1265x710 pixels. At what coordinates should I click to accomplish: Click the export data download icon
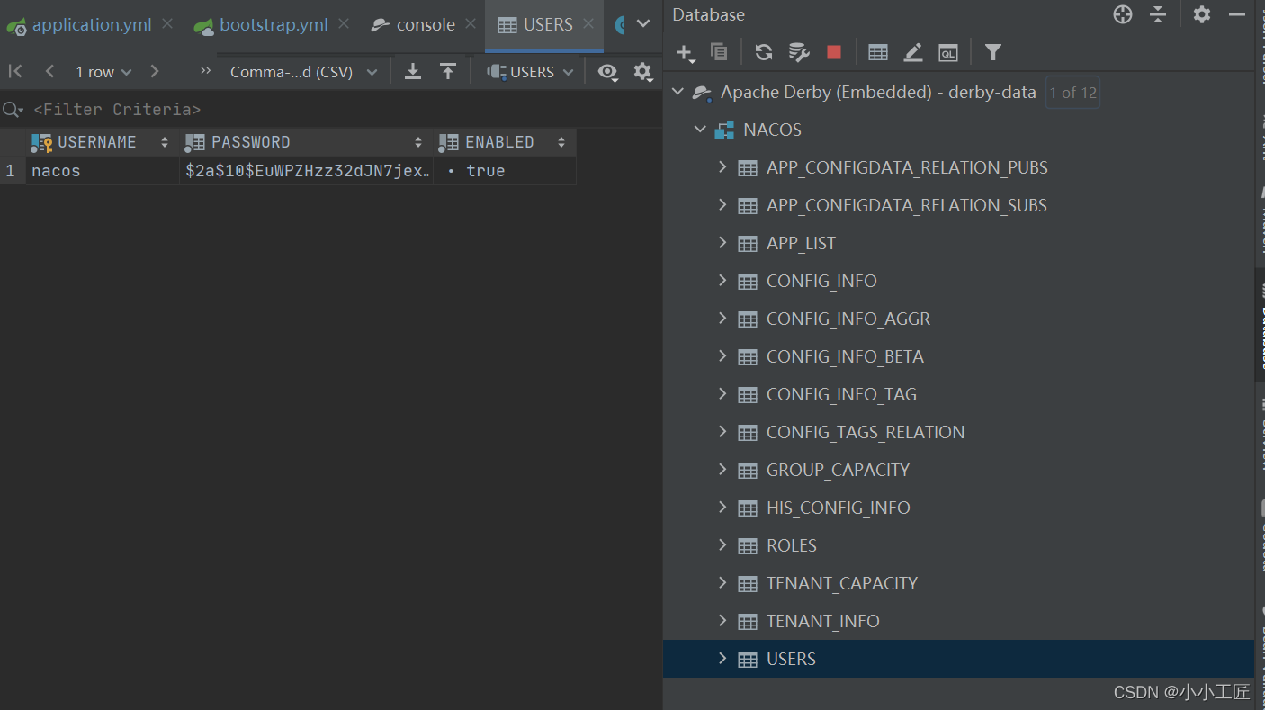click(x=413, y=72)
